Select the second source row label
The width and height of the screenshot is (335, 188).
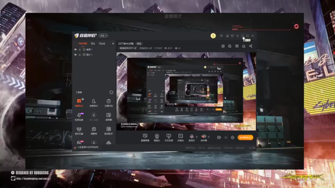(x=89, y=55)
